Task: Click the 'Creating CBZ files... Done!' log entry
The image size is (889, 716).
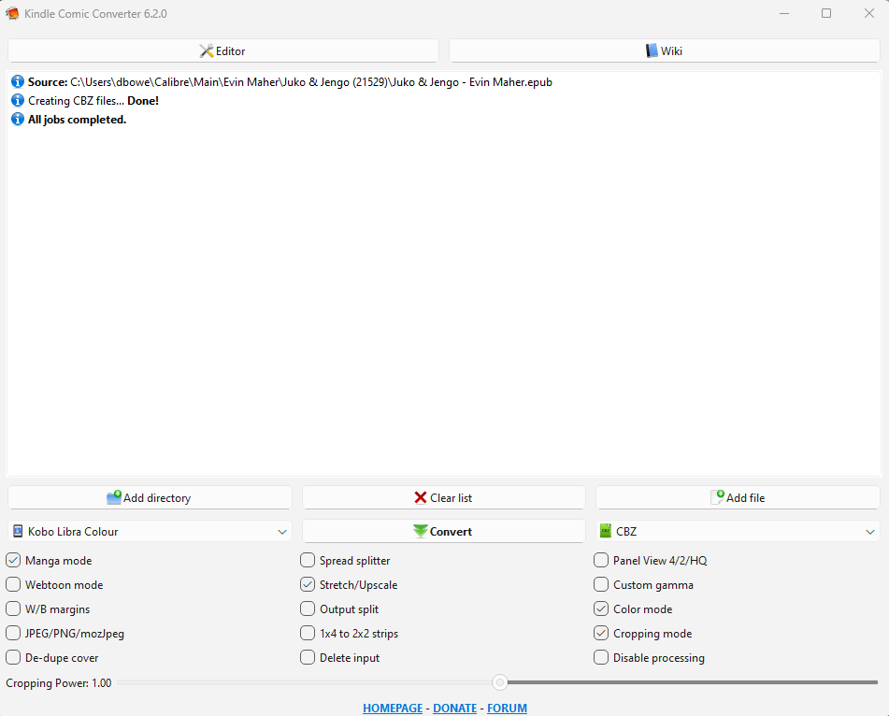Action: pyautogui.click(x=93, y=101)
